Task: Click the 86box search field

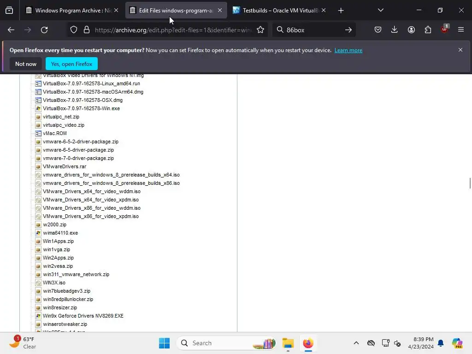Action: pyautogui.click(x=313, y=30)
